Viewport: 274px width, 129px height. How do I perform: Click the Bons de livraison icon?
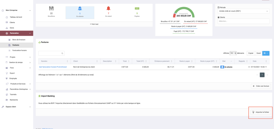9,40
